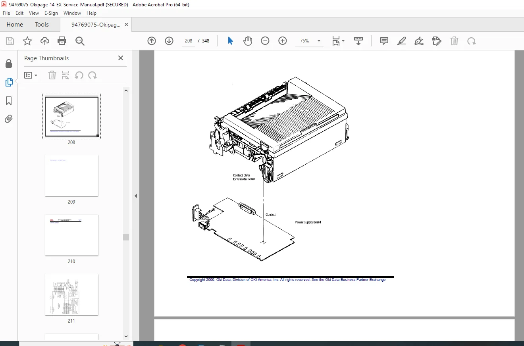This screenshot has width=524, height=346.
Task: Open the Sign fountain pen tool
Action: click(x=419, y=41)
